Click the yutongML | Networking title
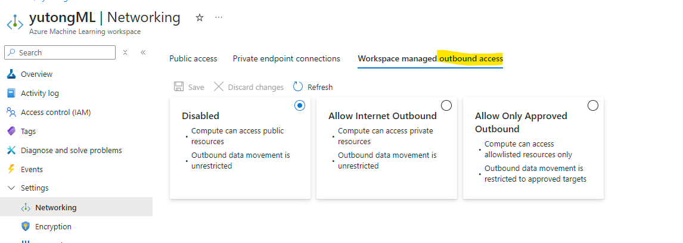Screen dimensions: 683x243 coord(104,17)
